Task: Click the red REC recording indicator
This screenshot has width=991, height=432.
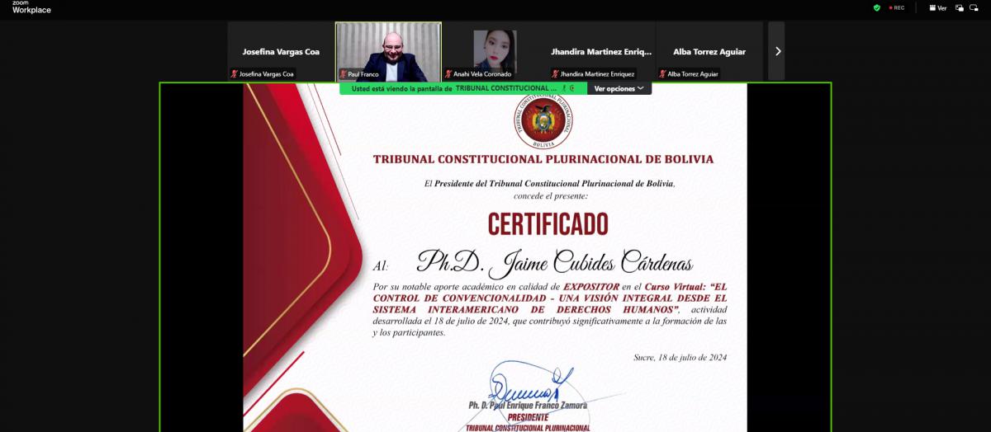Action: (896, 7)
